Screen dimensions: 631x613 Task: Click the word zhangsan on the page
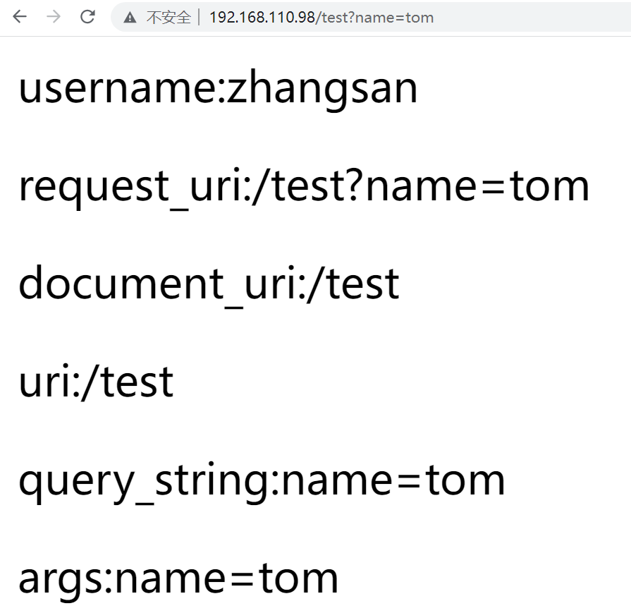tap(321, 88)
